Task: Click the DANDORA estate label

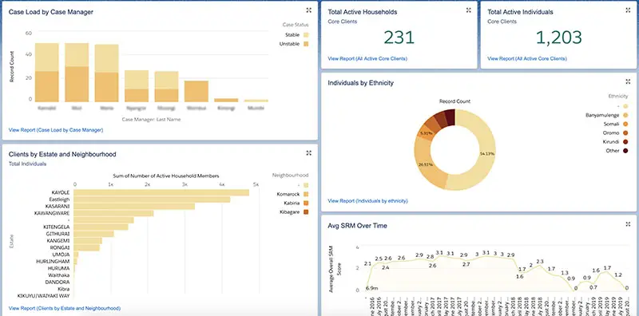Action: pyautogui.click(x=58, y=282)
